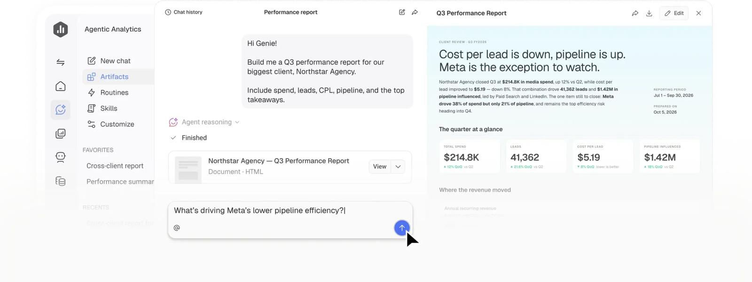This screenshot has width=752, height=282.
Task: Click the Routines lightning icon
Action: pyautogui.click(x=92, y=92)
